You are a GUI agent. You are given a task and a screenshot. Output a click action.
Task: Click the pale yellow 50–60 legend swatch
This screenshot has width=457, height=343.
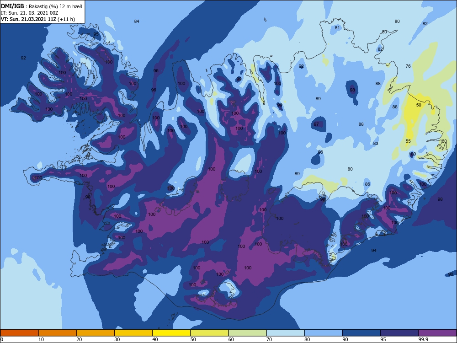[209, 333]
